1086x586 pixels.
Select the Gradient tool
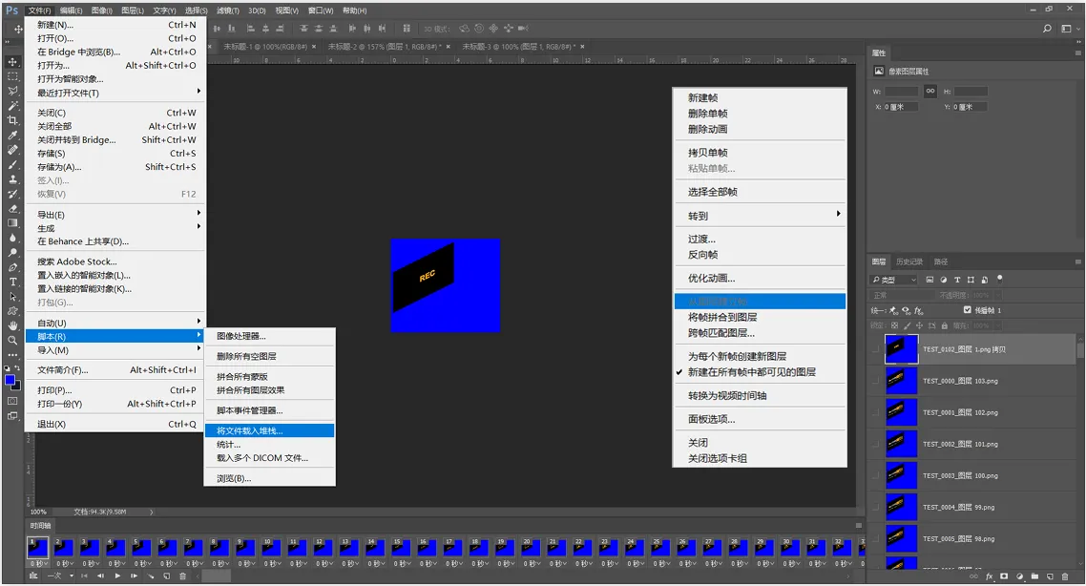(x=12, y=223)
